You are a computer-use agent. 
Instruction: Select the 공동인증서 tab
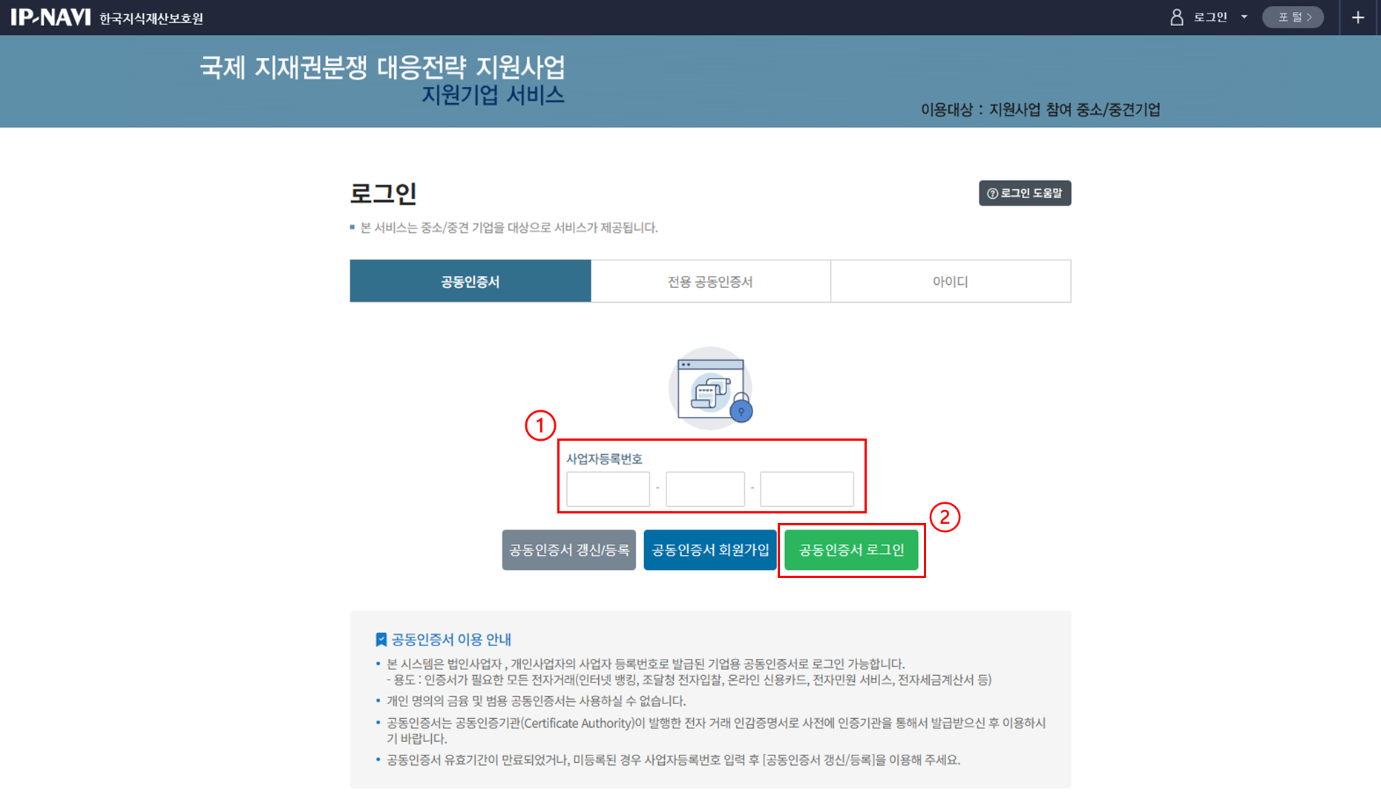[470, 281]
